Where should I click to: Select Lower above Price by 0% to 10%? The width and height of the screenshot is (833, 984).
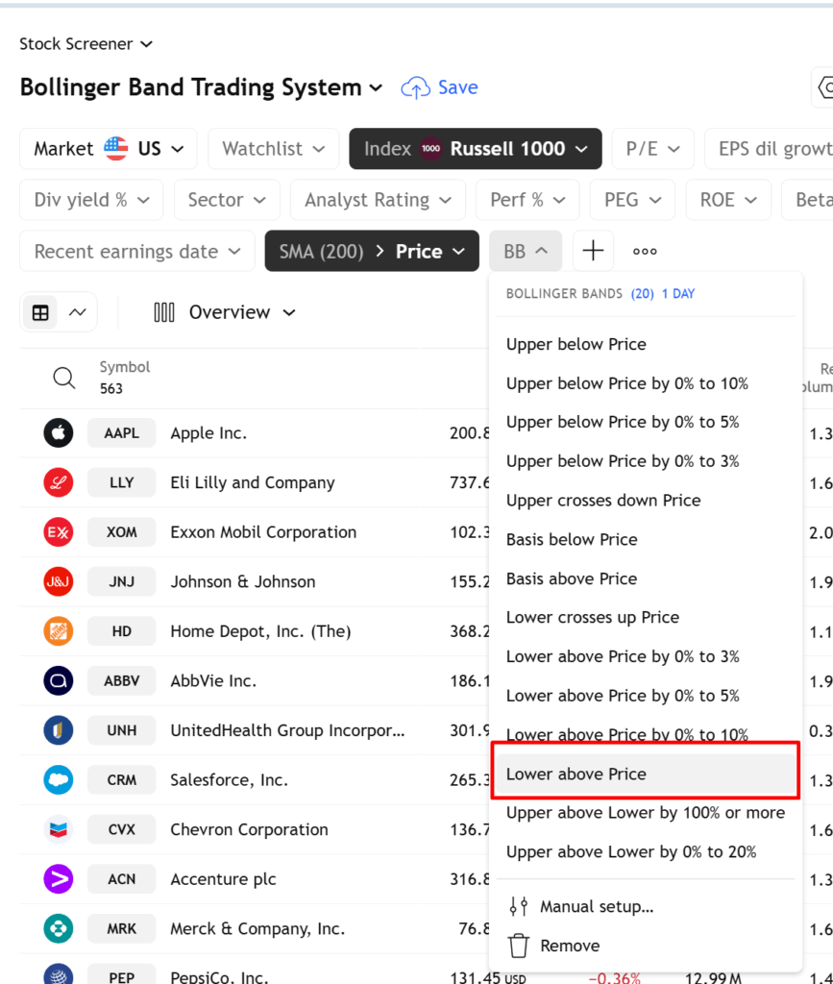(x=646, y=734)
